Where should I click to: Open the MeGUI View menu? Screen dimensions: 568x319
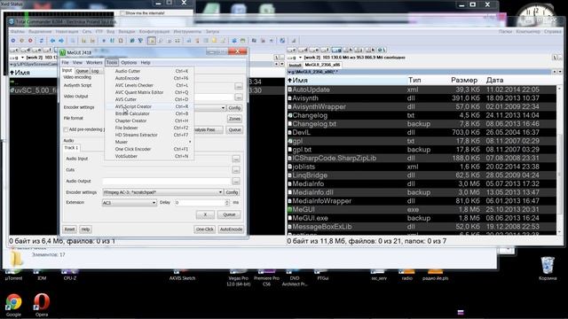(77, 63)
